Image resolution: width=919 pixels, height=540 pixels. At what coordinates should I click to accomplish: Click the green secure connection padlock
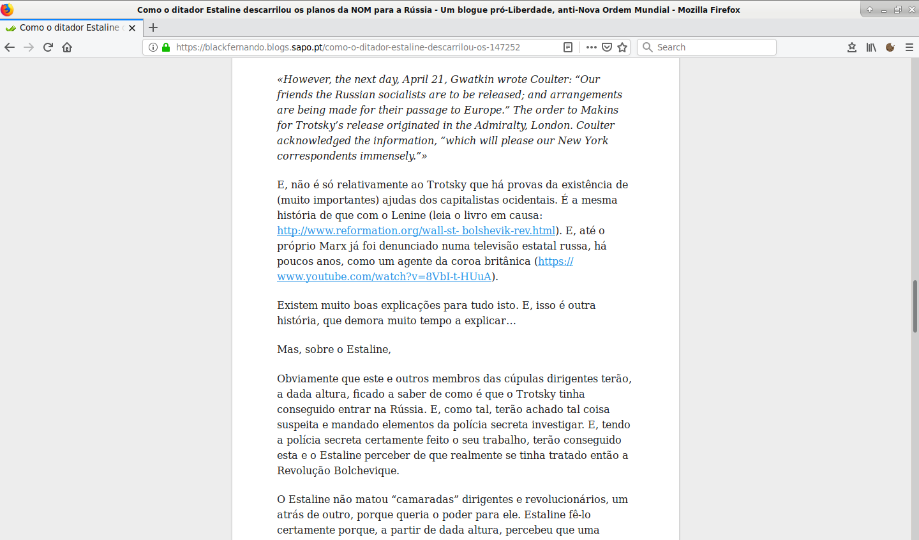point(166,47)
